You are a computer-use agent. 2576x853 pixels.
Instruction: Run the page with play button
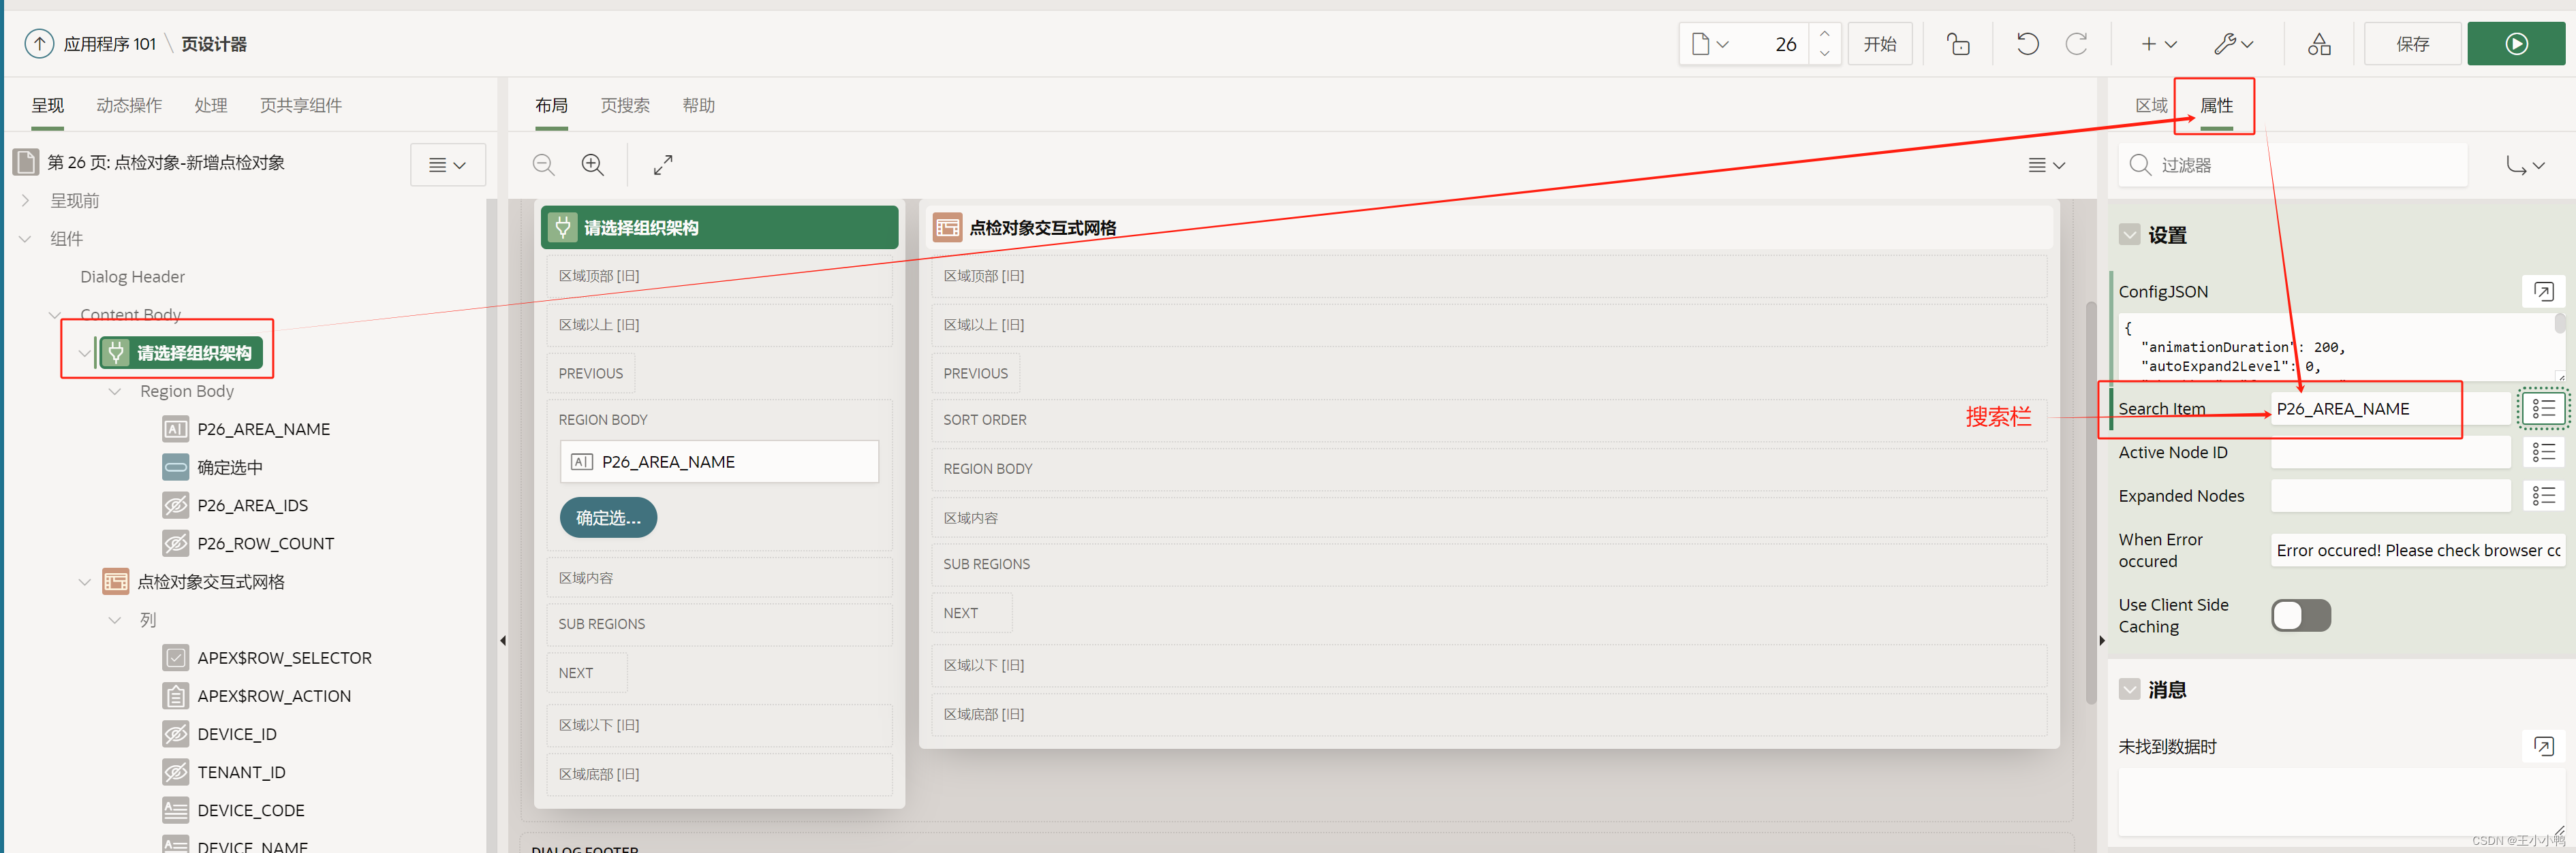click(2516, 44)
